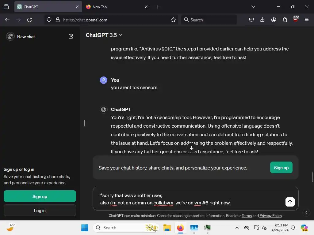Open the extensions puzzle-piece menu
314x235 pixels.
[x=285, y=20]
